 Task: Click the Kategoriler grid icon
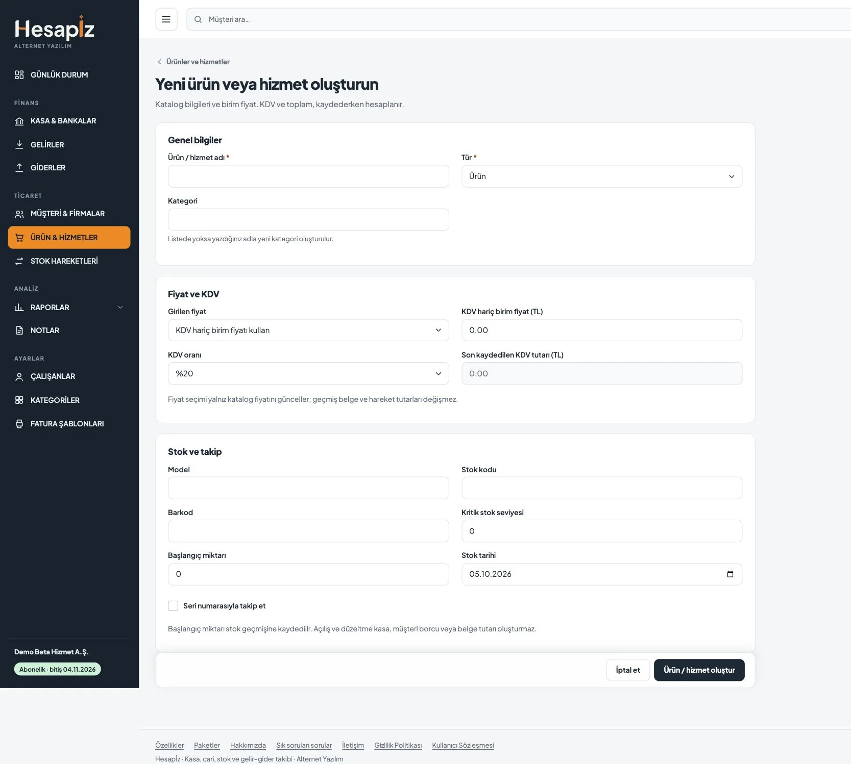coord(19,400)
